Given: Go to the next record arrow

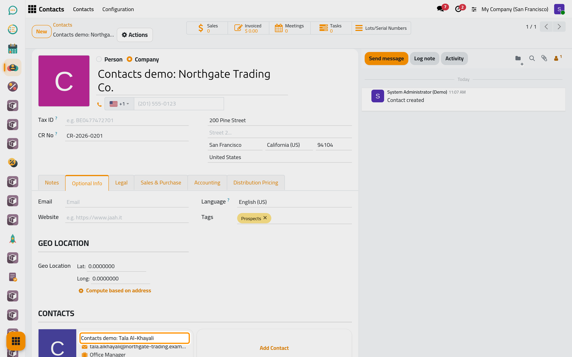Looking at the screenshot, I should 559,27.
